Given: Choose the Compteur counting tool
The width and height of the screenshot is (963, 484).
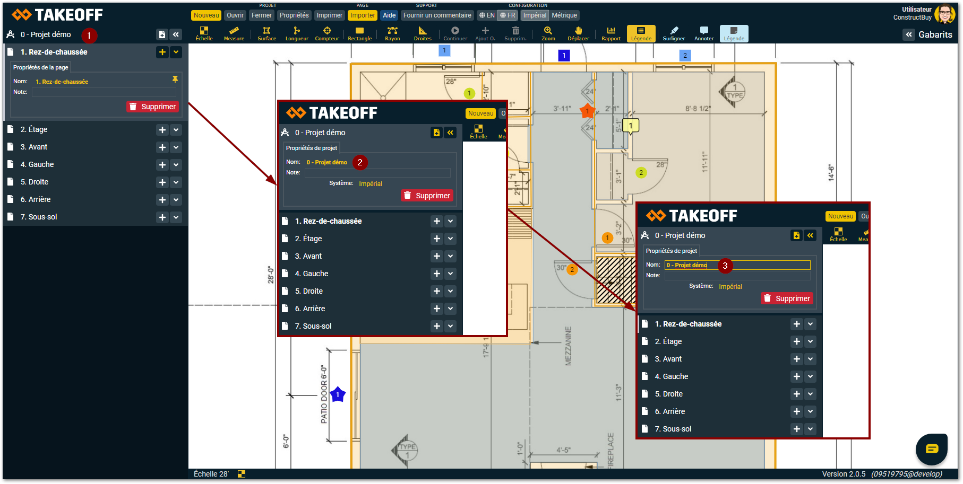Looking at the screenshot, I should (327, 33).
